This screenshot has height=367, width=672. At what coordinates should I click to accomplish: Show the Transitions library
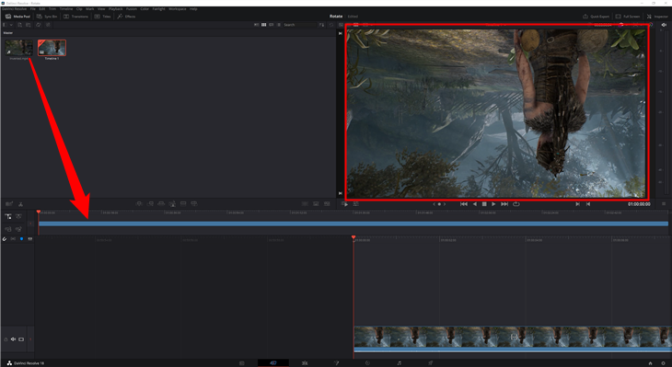point(75,17)
